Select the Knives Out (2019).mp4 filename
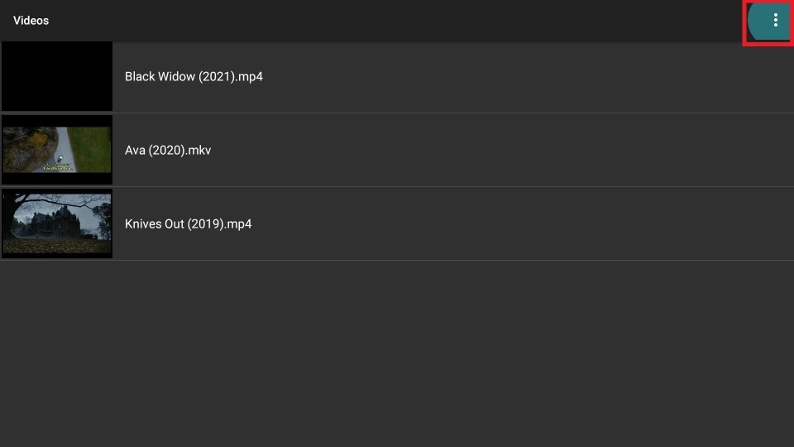 pos(189,223)
